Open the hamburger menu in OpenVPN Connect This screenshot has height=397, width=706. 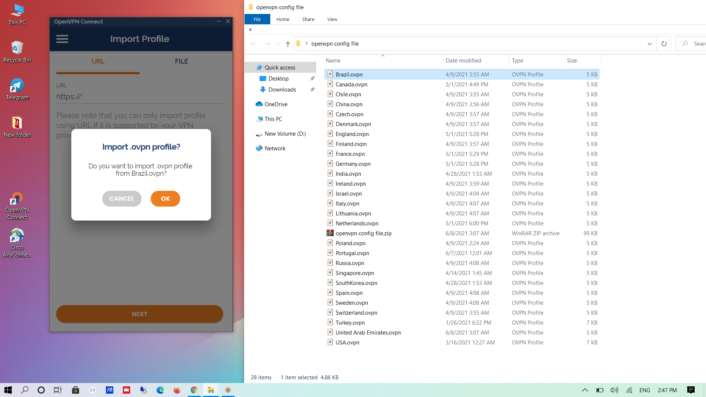[62, 39]
